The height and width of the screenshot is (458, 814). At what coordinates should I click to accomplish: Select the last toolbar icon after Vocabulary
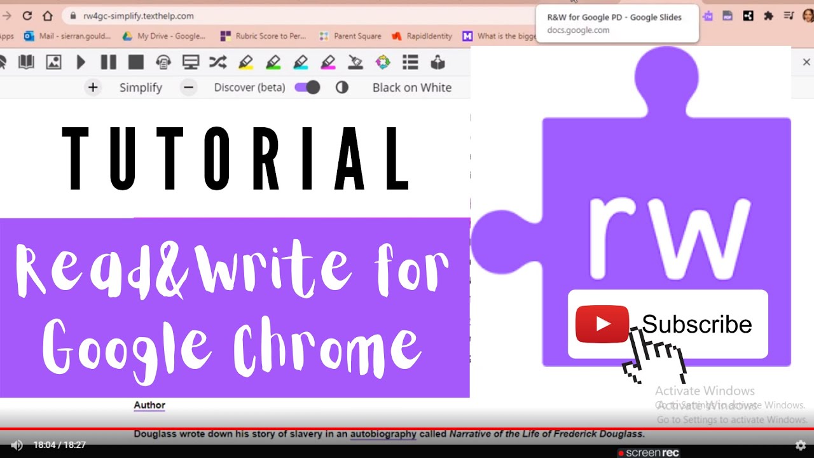click(438, 62)
